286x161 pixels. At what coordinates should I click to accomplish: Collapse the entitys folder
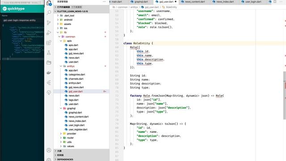[82, 66]
